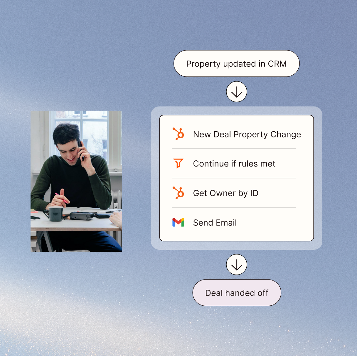This screenshot has width=357, height=356.
Task: Open the photo of the man on the phone
Action: tap(76, 181)
